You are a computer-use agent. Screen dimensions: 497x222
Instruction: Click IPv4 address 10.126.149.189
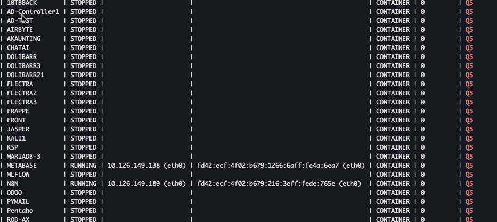click(134, 184)
